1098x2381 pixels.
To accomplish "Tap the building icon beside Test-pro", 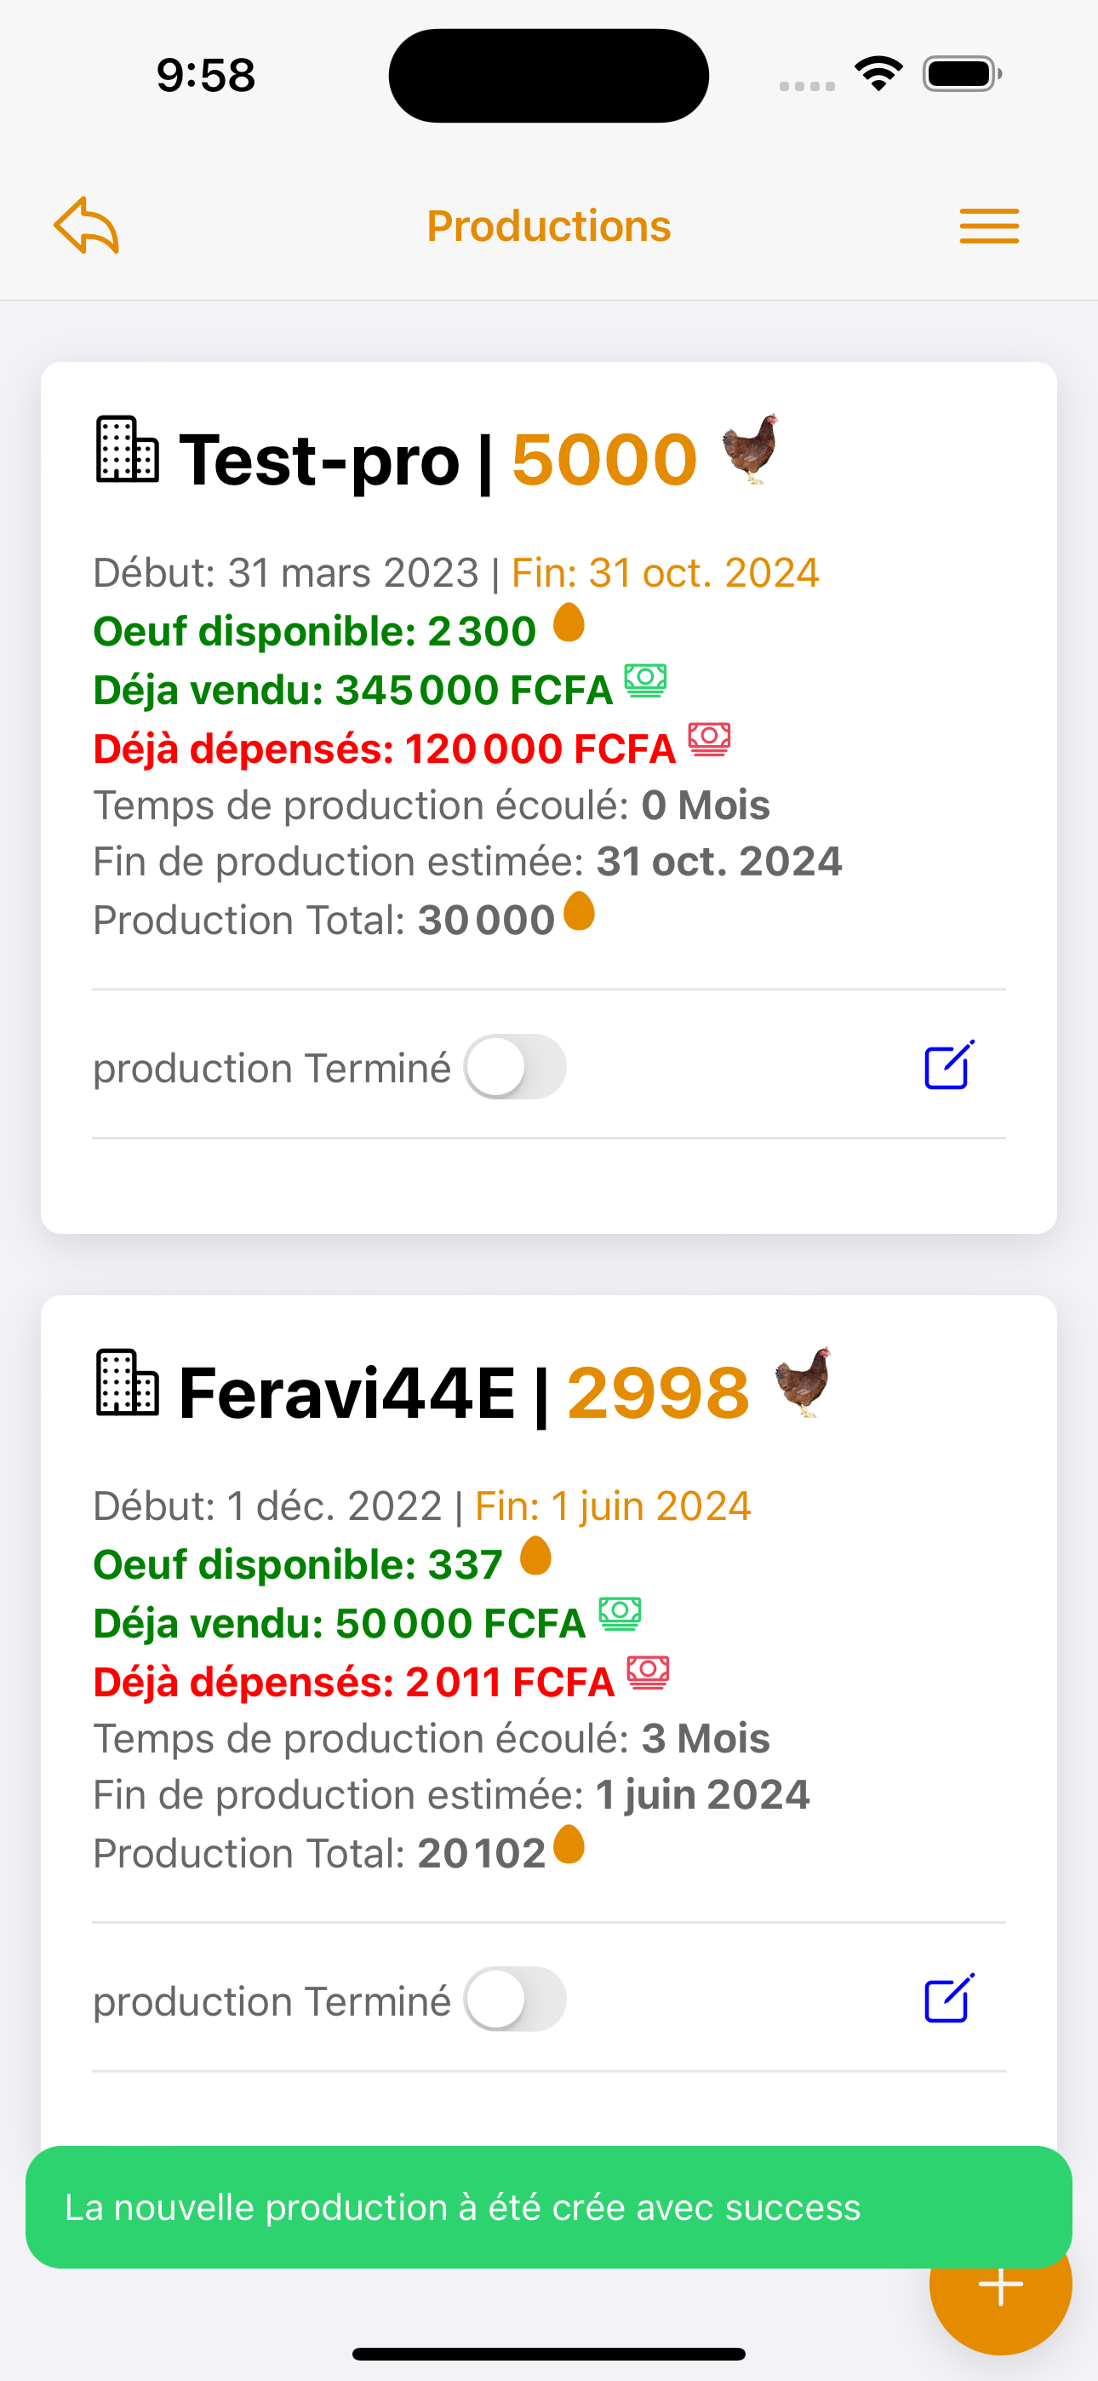I will point(128,450).
